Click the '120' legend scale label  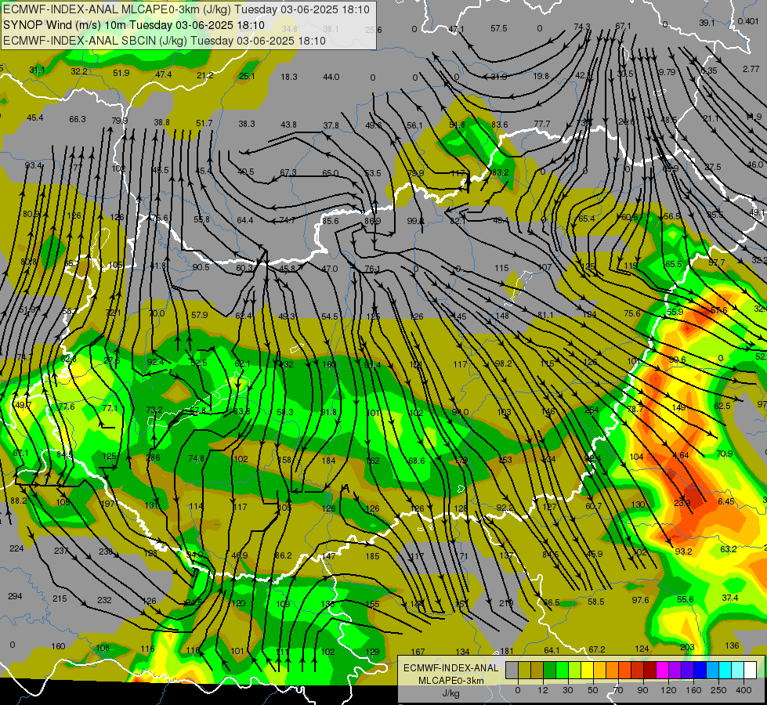(x=668, y=690)
